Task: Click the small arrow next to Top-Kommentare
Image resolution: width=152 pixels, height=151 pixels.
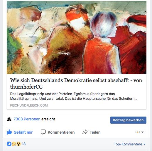Action: pos(144,144)
